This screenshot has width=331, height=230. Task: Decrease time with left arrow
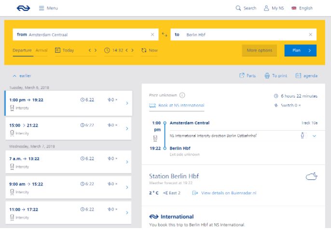[126, 51]
